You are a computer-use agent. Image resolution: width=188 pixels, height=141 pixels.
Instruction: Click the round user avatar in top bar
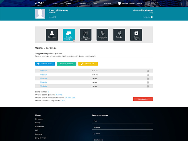tap(119, 3)
